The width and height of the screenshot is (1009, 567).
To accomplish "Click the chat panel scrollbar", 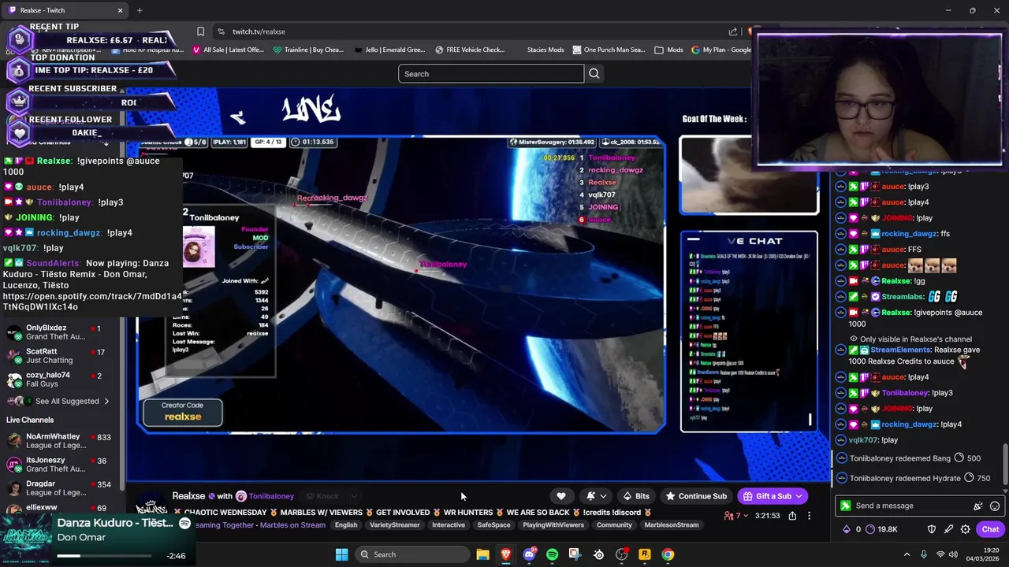I will point(1005,465).
